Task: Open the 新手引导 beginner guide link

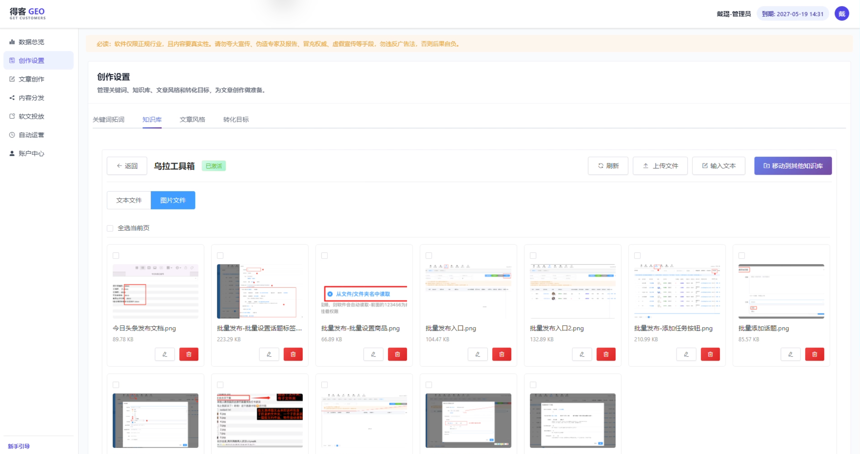Action: tap(19, 446)
